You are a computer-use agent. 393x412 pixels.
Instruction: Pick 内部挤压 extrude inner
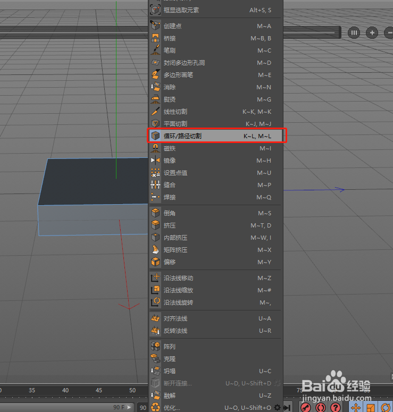[x=215, y=238]
